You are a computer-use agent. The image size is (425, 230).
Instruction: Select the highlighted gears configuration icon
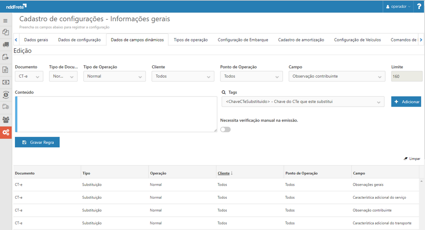pyautogui.click(x=5, y=132)
